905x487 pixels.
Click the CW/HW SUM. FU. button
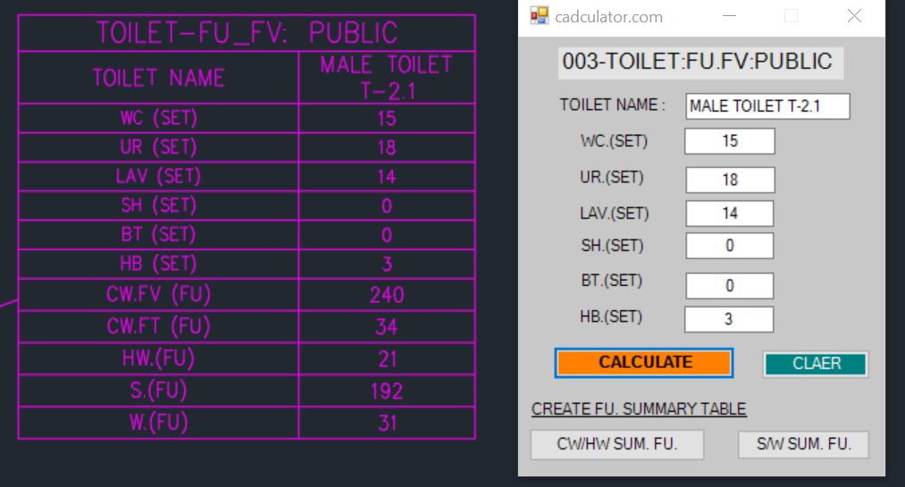616,444
